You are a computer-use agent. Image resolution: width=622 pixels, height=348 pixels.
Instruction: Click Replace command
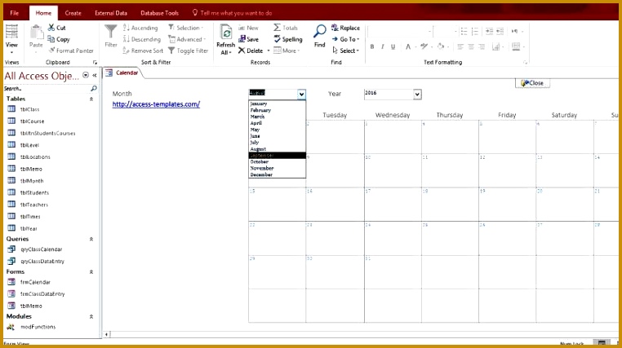345,28
